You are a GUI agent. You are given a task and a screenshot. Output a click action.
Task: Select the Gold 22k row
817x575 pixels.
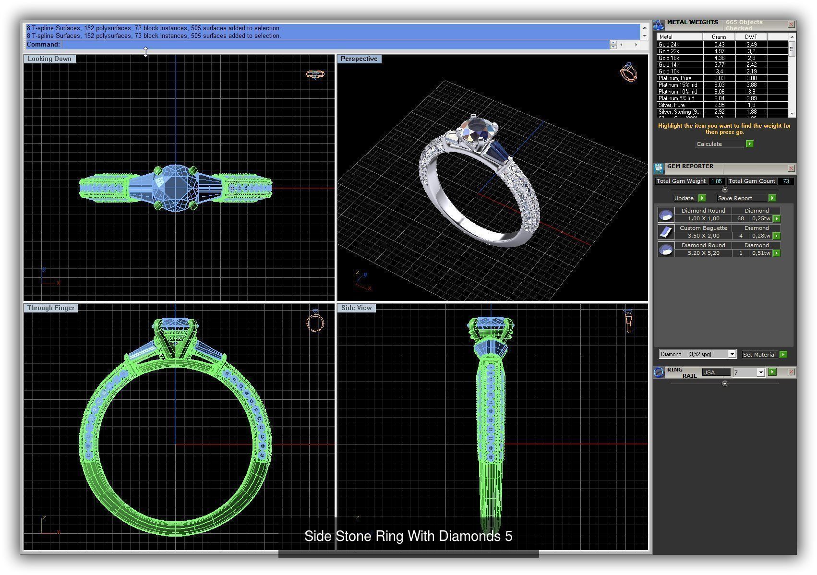(722, 51)
